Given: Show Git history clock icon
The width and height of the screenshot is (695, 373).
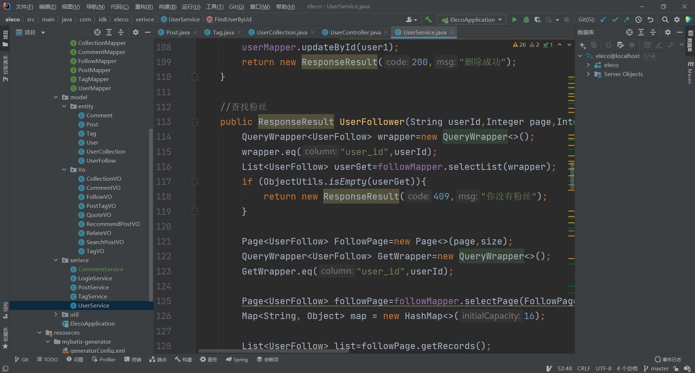Looking at the screenshot, I should (x=639, y=20).
